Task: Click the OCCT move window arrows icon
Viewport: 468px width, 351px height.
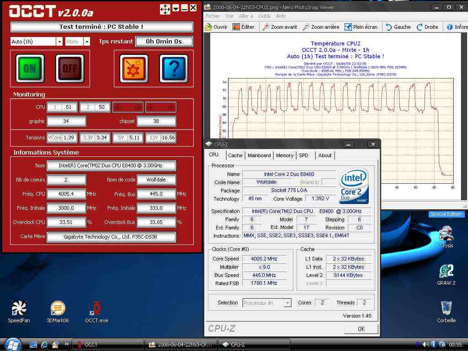Action: (165, 9)
